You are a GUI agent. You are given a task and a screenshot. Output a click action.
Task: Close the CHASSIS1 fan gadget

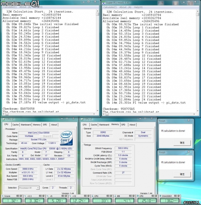[x=179, y=196]
